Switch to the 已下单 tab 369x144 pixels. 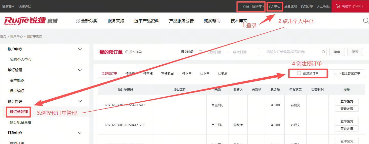point(205,73)
